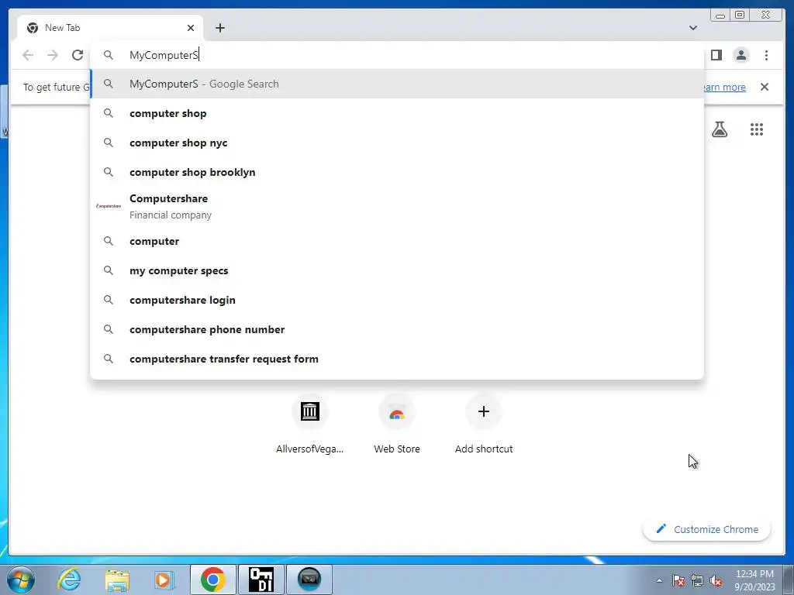Select Computershare Financial company suggestion
The width and height of the screenshot is (794, 595).
click(x=398, y=206)
